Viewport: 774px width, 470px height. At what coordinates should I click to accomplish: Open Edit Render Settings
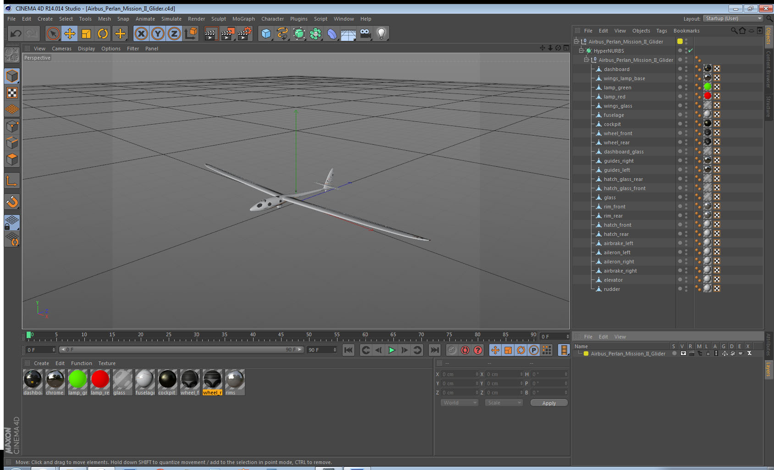point(245,33)
